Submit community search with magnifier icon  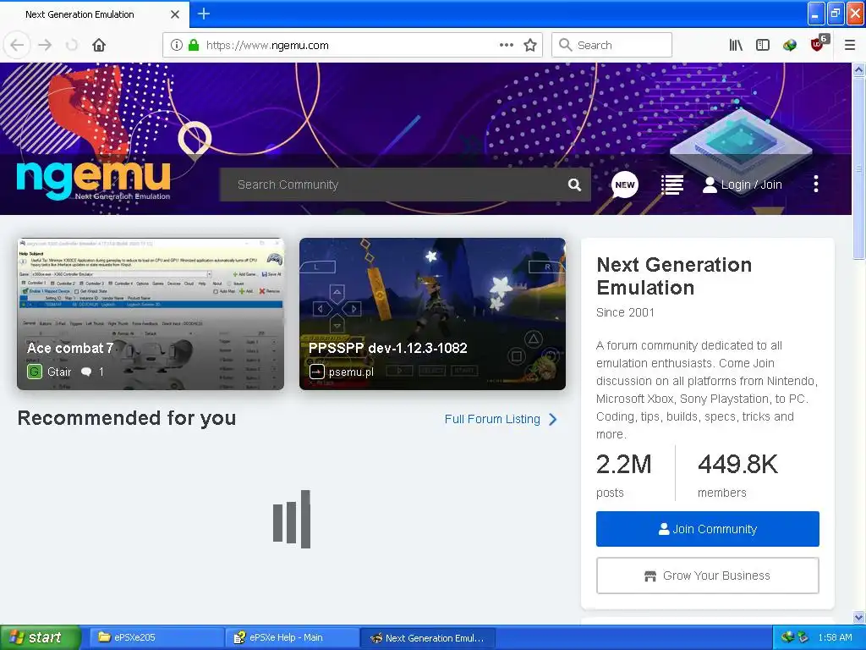574,185
